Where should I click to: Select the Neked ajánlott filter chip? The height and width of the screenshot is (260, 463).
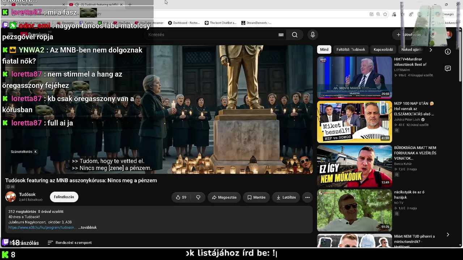[x=412, y=49]
